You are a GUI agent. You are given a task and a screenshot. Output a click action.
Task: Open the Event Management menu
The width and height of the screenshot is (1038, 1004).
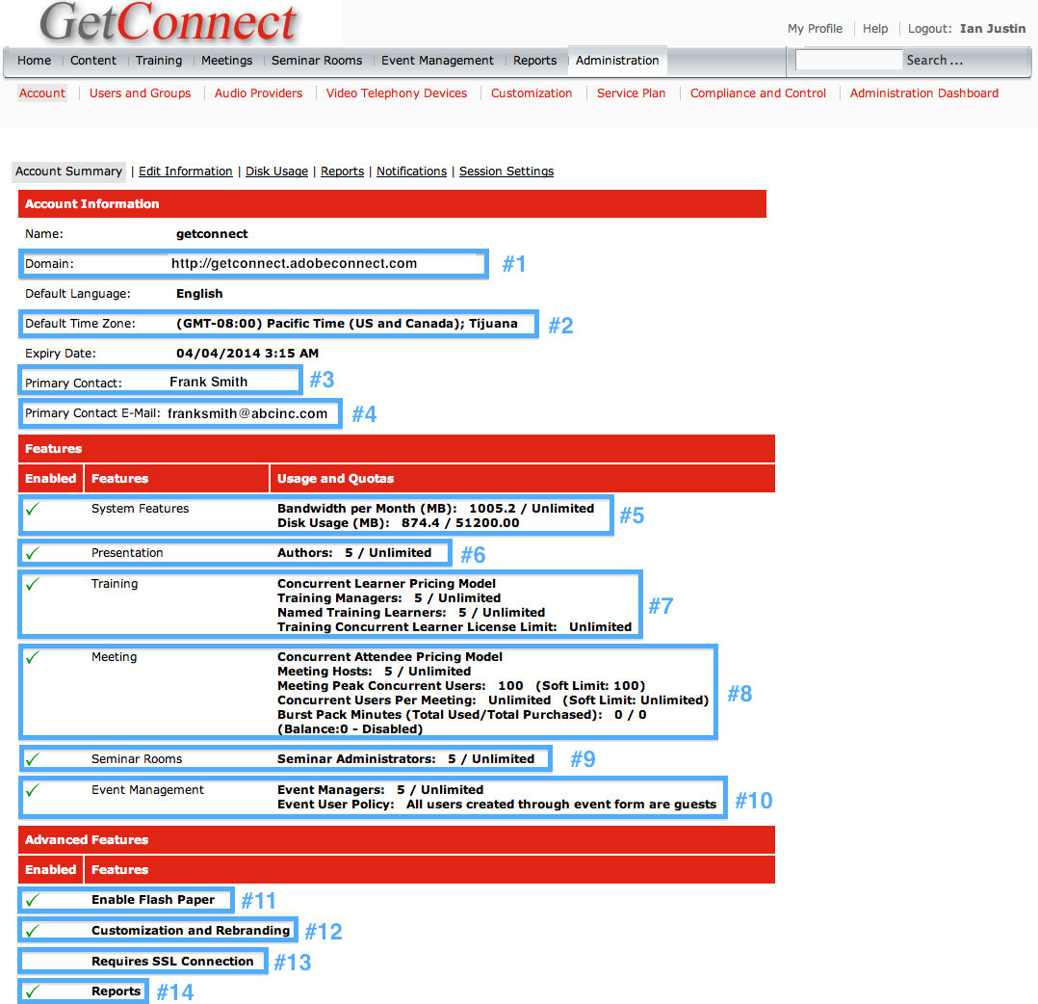tap(437, 61)
